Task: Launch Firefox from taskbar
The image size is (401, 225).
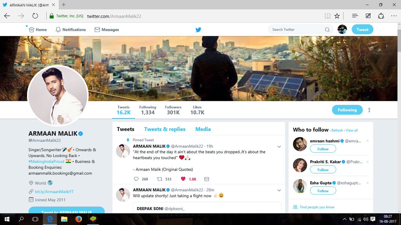Action: tap(79, 219)
